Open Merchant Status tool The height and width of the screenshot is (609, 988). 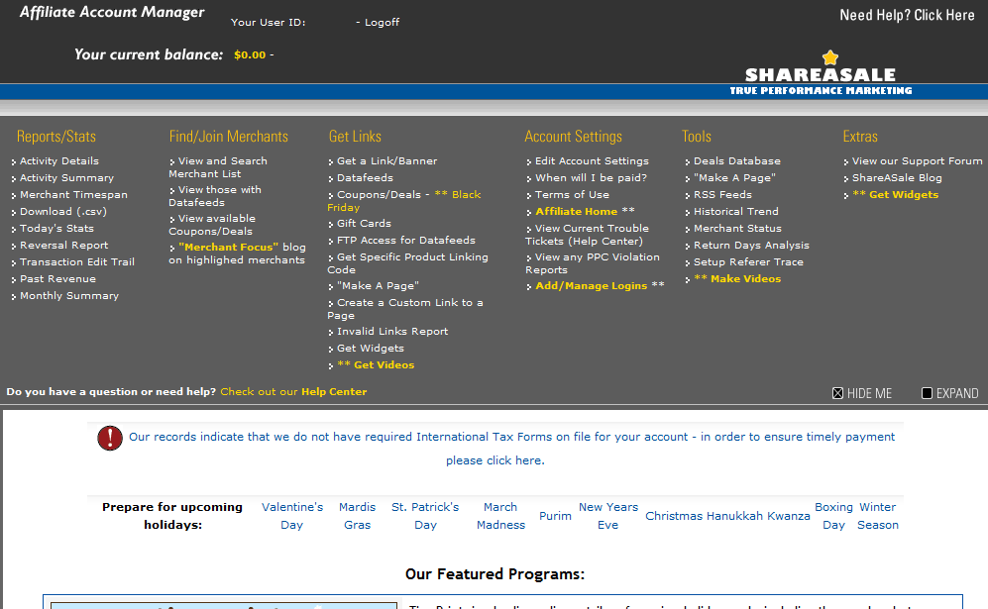point(737,229)
